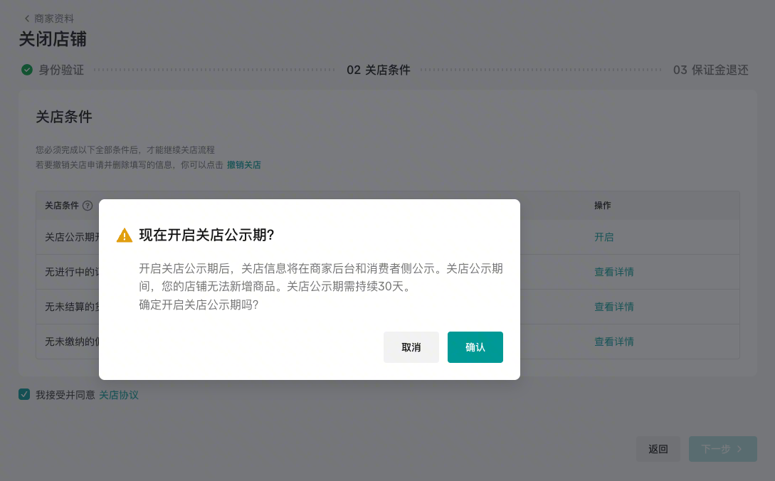Click the 下一步 button
775x481 pixels.
click(722, 449)
